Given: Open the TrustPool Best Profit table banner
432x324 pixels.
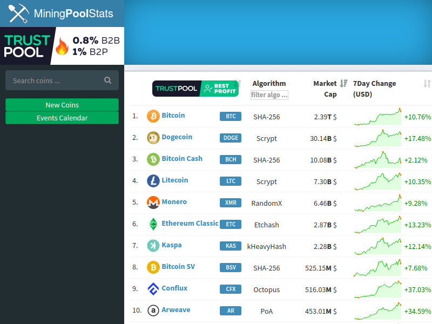Looking at the screenshot, I should pos(195,89).
